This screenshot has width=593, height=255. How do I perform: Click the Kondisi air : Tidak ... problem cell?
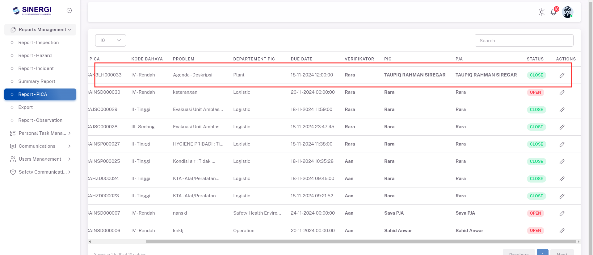tap(194, 161)
